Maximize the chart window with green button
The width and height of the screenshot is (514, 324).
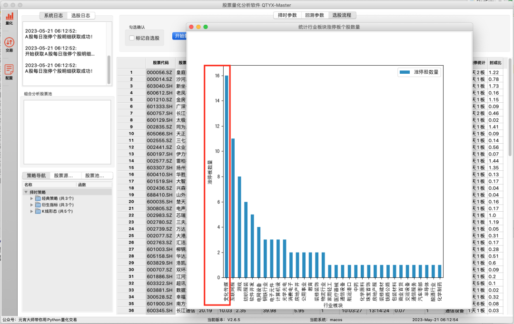coord(206,27)
